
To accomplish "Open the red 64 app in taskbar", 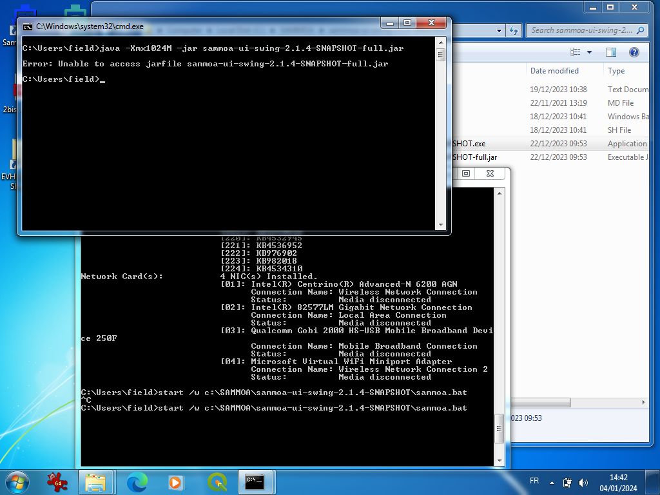I will [x=57, y=482].
